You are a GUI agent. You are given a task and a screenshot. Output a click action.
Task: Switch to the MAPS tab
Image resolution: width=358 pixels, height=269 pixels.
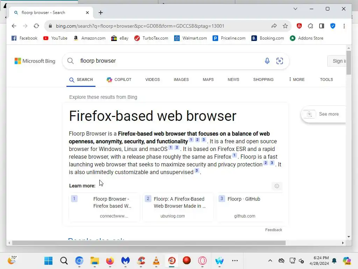(x=208, y=80)
